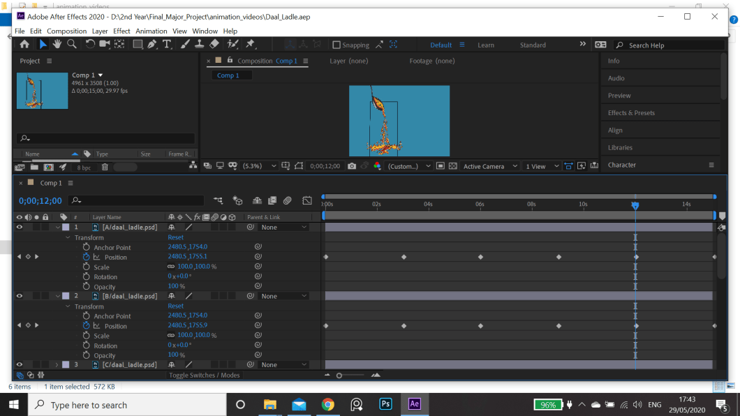The height and width of the screenshot is (416, 740).
Task: Select the Zoom magnifier tool
Action: click(x=72, y=45)
